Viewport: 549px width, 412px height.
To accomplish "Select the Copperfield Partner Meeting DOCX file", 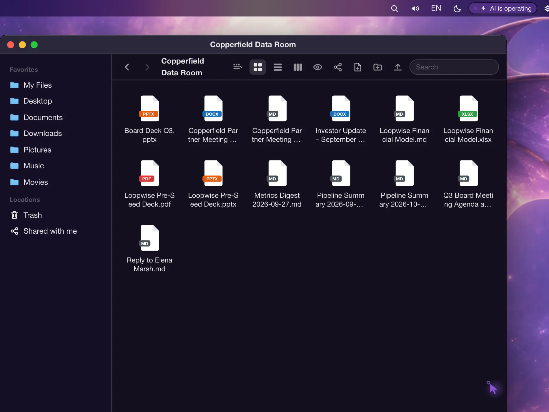I will click(x=213, y=119).
